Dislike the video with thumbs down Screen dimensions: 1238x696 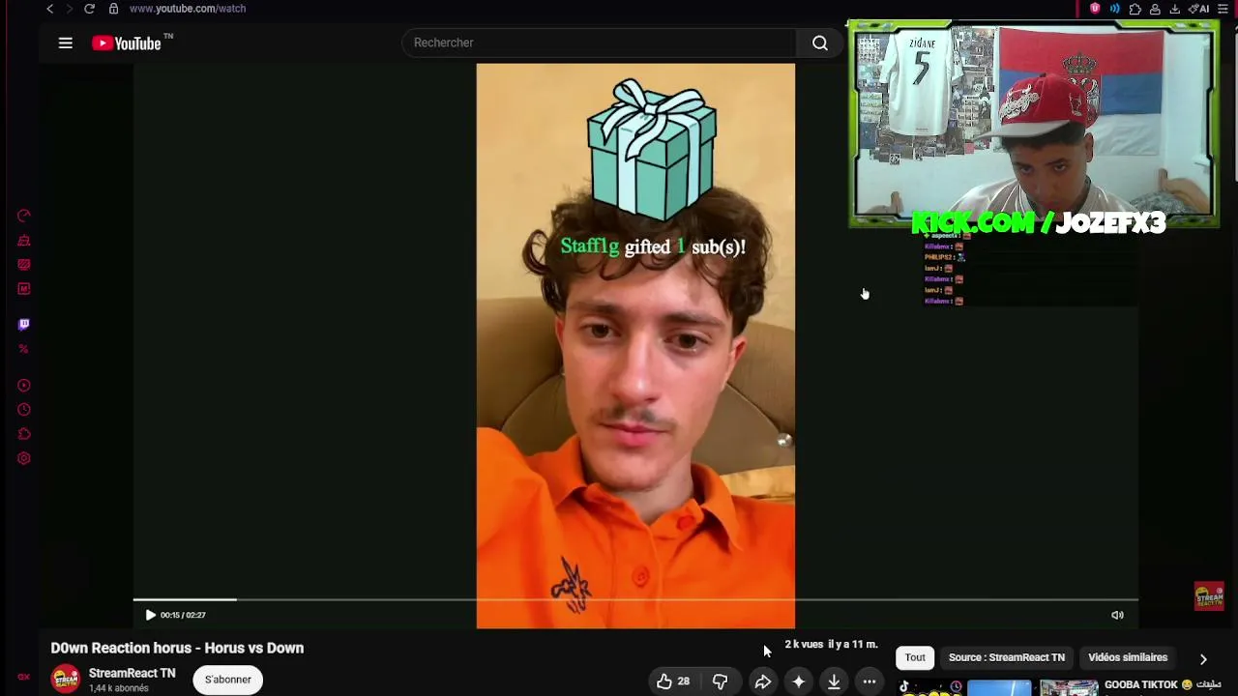[x=720, y=681]
